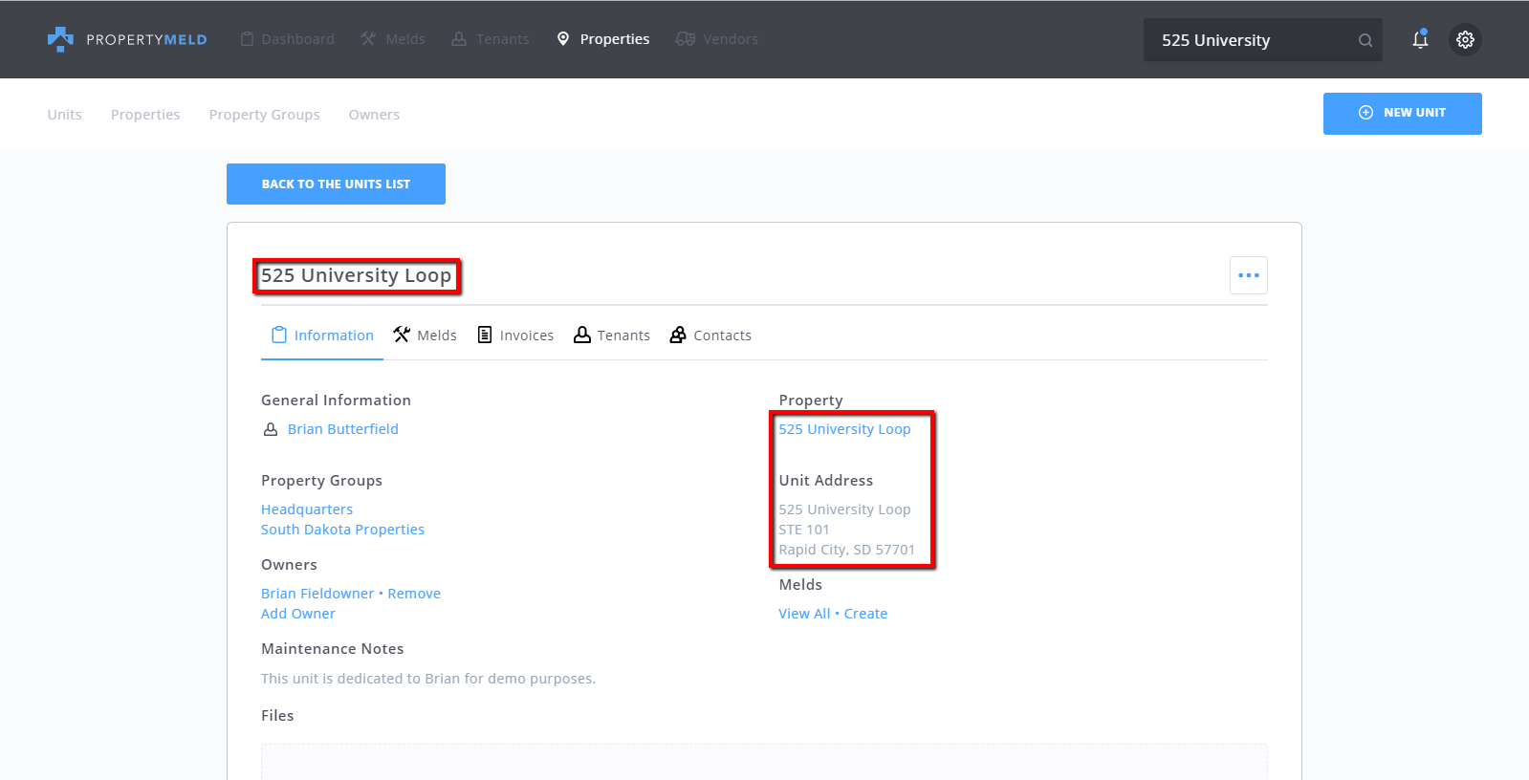The width and height of the screenshot is (1529, 780).
Task: Click Create meld link
Action: [865, 614]
